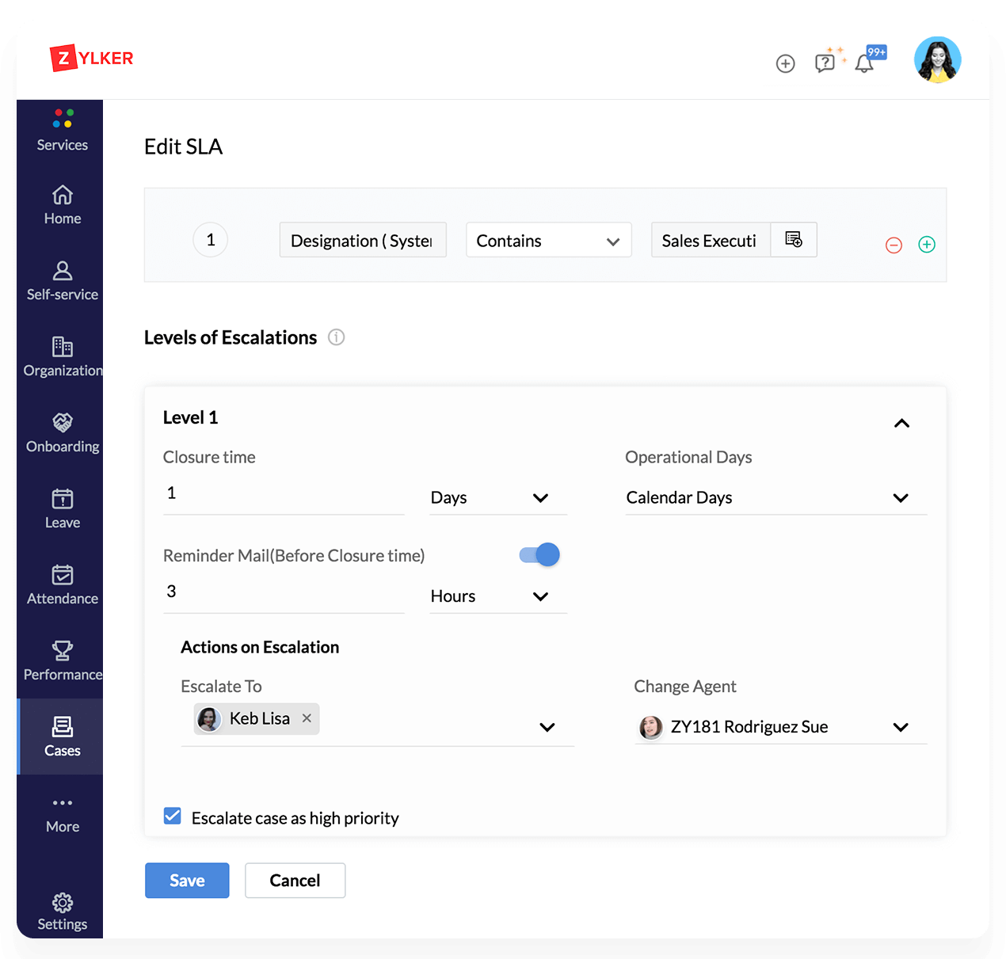Click Sales Executive value field
1006x959 pixels.
click(x=711, y=240)
